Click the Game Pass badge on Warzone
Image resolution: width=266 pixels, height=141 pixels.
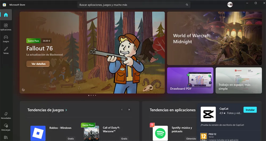click(88, 125)
